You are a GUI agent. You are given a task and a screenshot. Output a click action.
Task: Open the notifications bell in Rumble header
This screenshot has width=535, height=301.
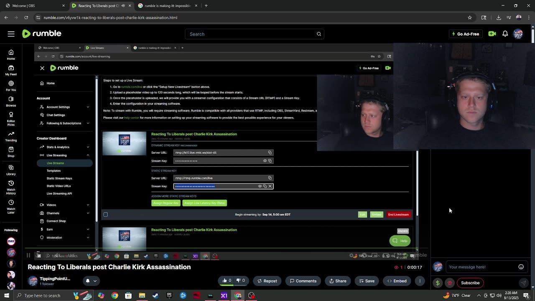coord(505,34)
